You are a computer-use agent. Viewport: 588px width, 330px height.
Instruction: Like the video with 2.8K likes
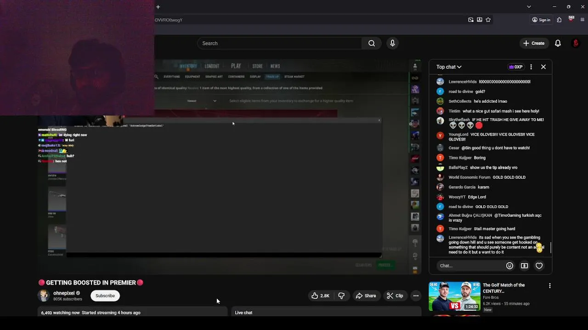click(x=321, y=296)
